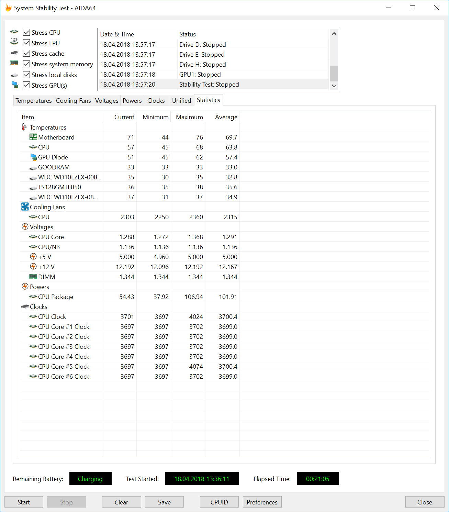Click the Save button

[x=164, y=502]
